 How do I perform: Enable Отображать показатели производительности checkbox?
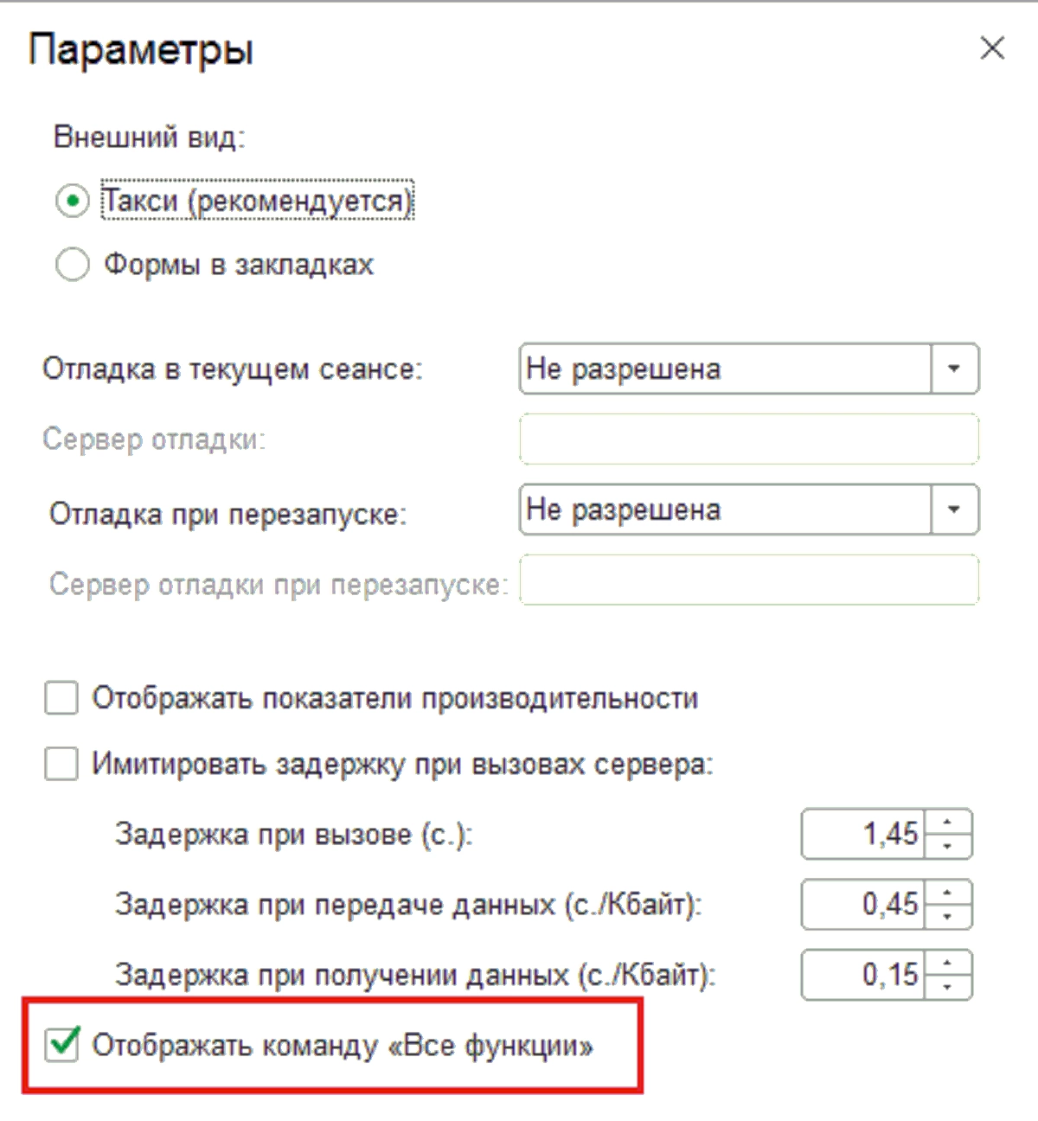(61, 699)
